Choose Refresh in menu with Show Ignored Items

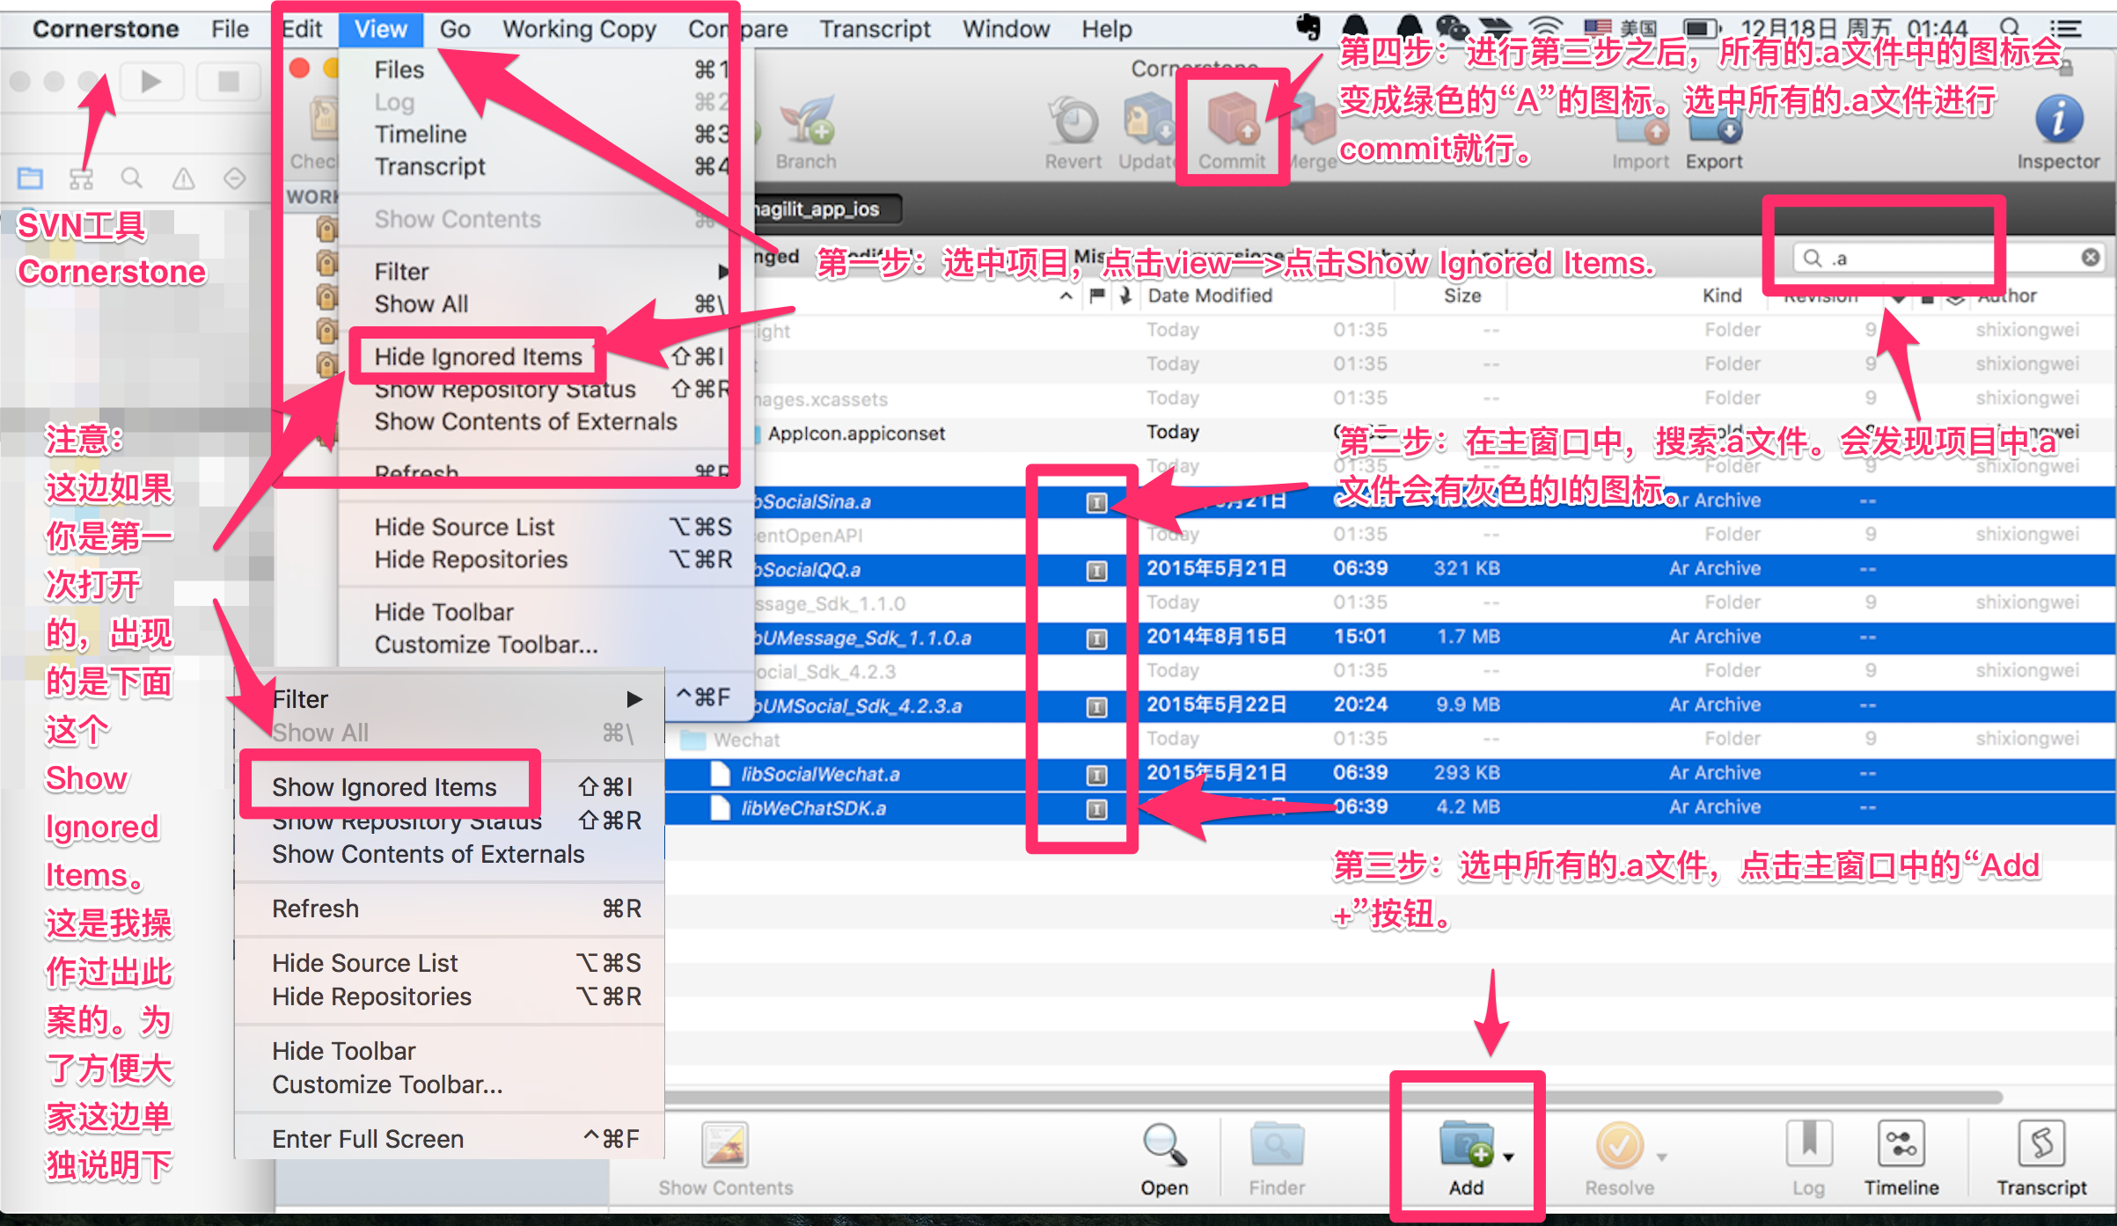coord(451,909)
